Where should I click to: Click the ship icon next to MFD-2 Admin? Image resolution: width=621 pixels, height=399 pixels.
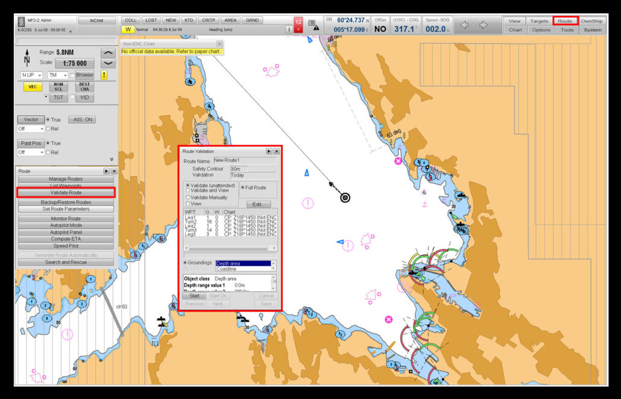coord(21,21)
